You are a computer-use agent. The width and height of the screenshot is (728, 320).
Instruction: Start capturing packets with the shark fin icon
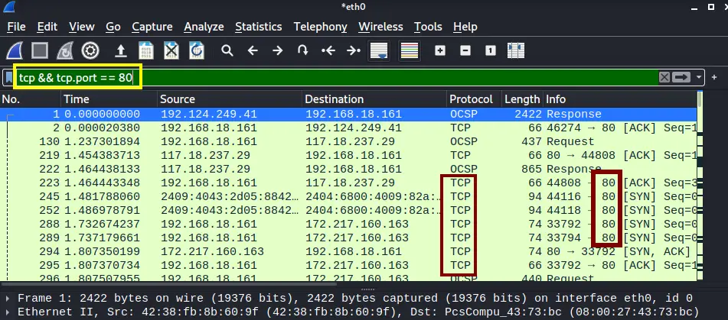15,50
